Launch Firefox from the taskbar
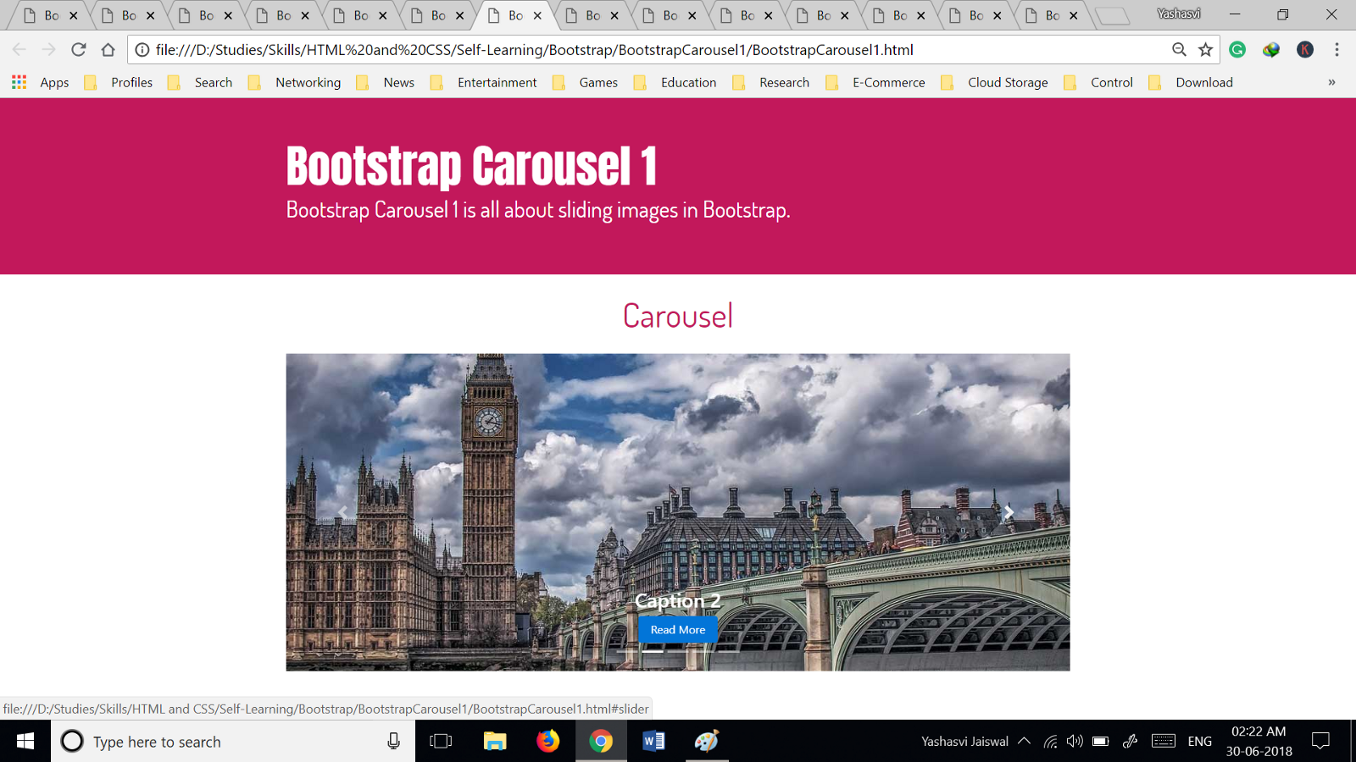 click(548, 742)
